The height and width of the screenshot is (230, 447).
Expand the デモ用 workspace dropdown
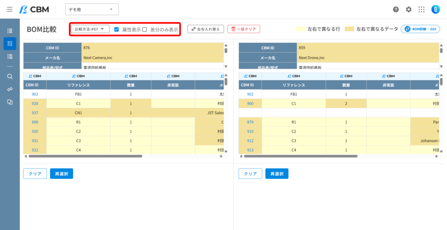(92, 10)
